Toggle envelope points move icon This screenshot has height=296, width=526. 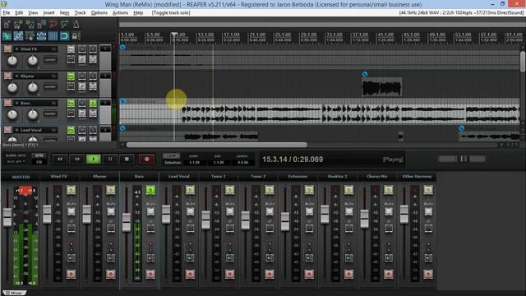pos(41,35)
